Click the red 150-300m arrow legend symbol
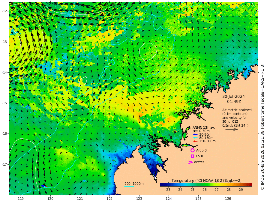This screenshot has height=204, width=264. click(x=195, y=141)
